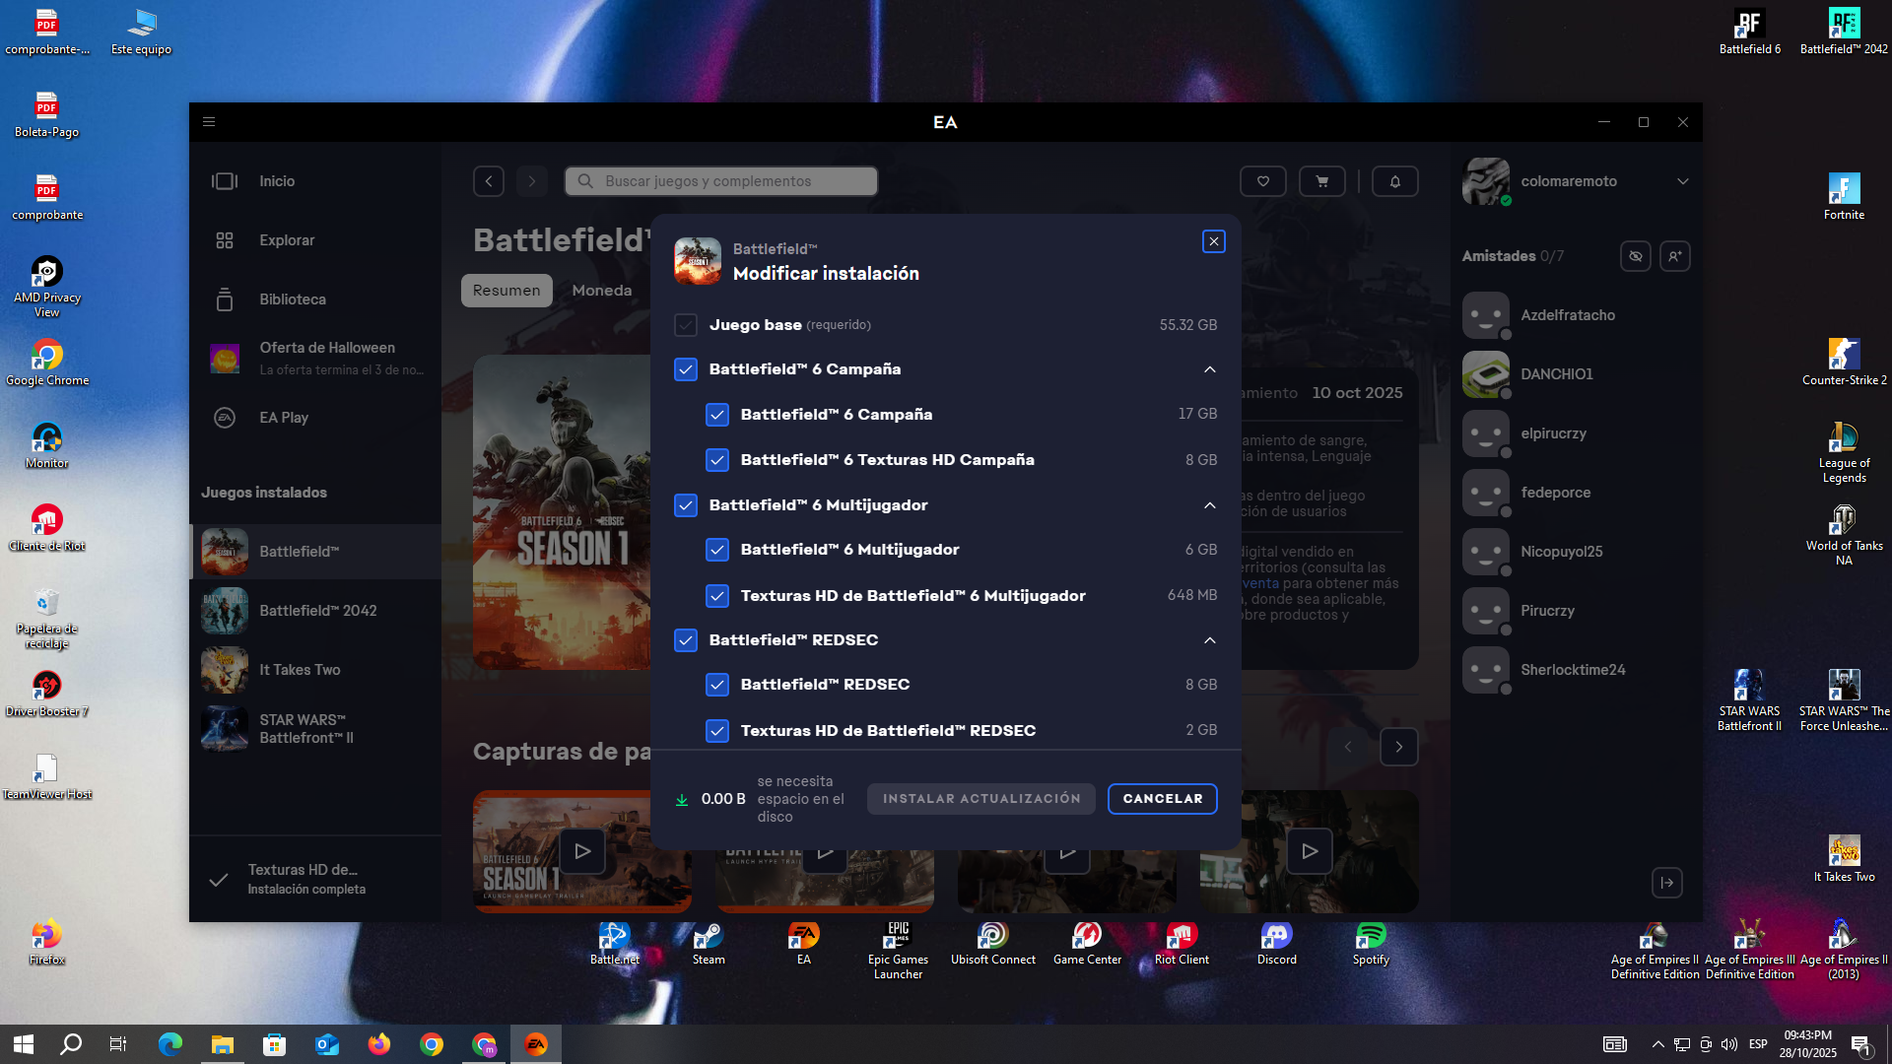
Task: Switch to the Moneda tab
Action: (601, 291)
